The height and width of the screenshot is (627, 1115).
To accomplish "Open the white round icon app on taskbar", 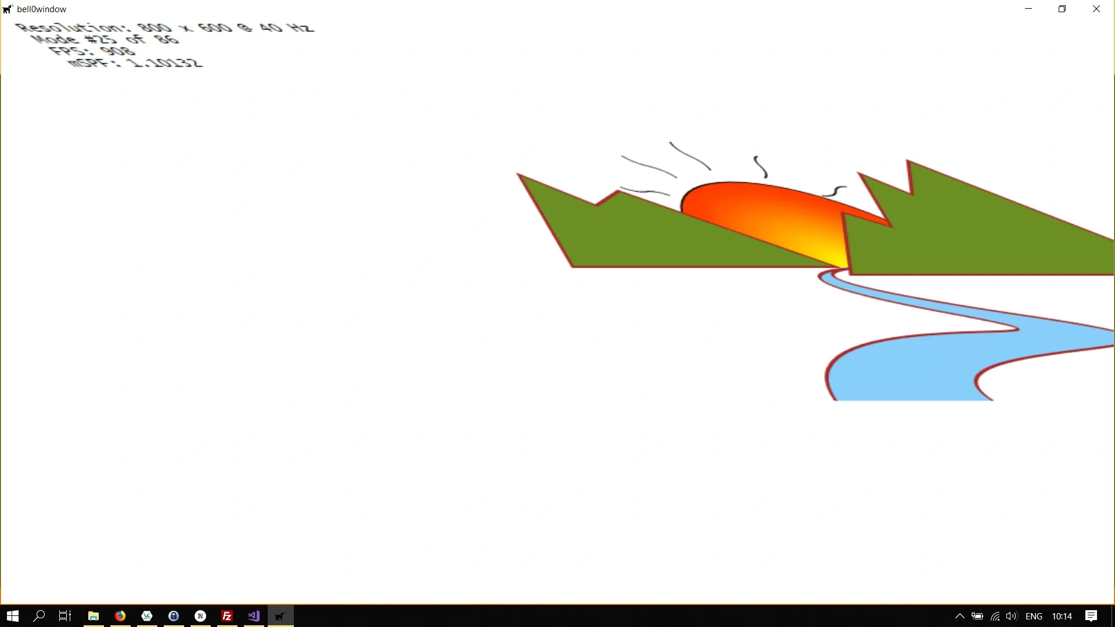I will [200, 616].
